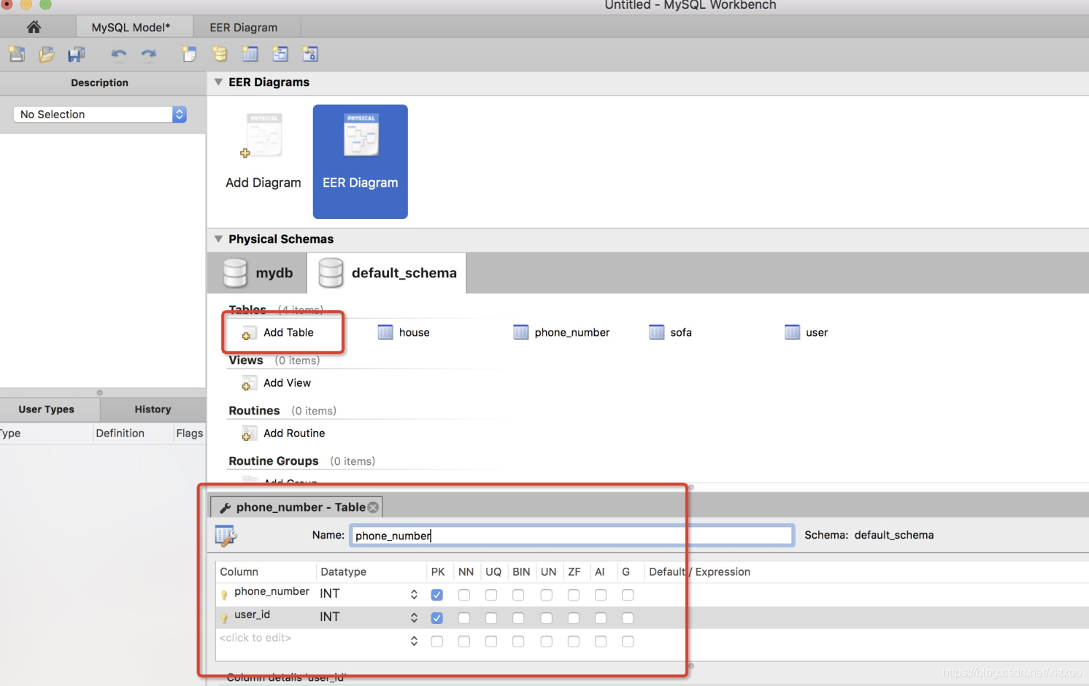
Task: Click the Add Routine label
Action: point(294,433)
